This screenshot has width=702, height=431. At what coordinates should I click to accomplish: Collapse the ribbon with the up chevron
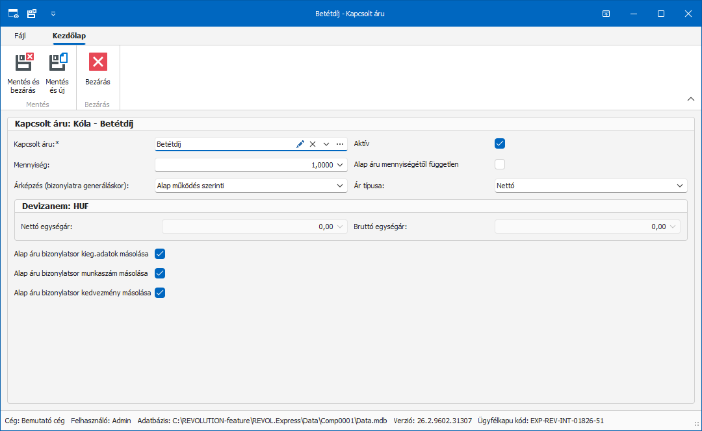coord(691,99)
